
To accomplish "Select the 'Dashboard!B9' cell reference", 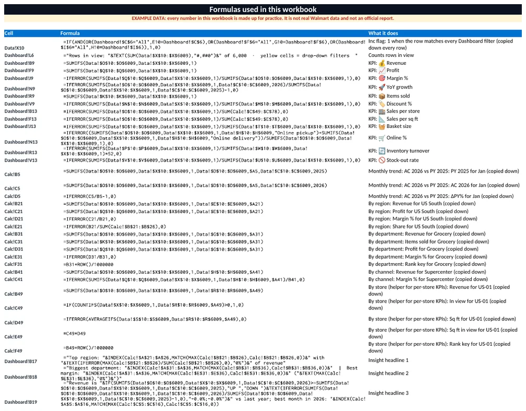I will [19, 63].
